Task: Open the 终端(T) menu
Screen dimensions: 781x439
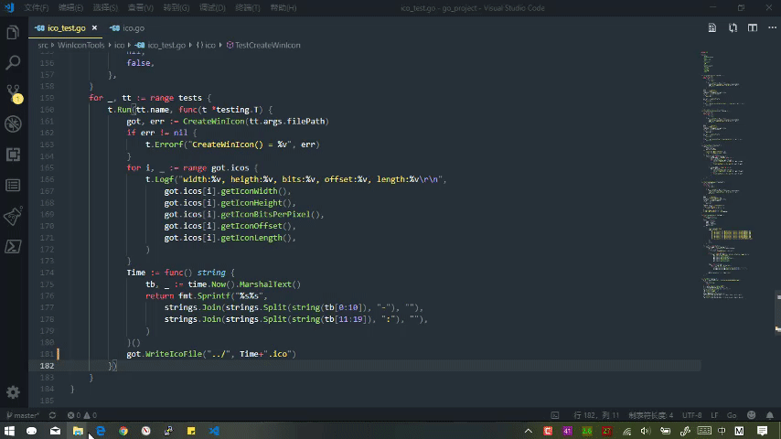Action: (x=248, y=8)
